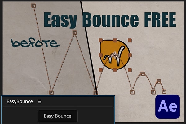The height and width of the screenshot is (124, 186).
Task: Click the Easy Bounce button
Action: coord(58,116)
